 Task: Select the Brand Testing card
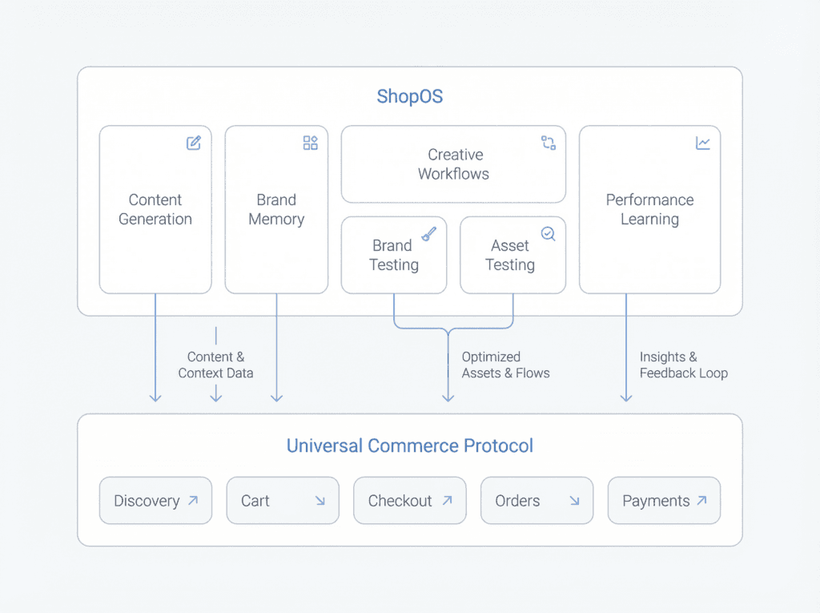(x=394, y=255)
